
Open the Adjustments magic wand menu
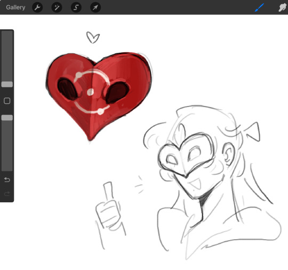pos(57,7)
